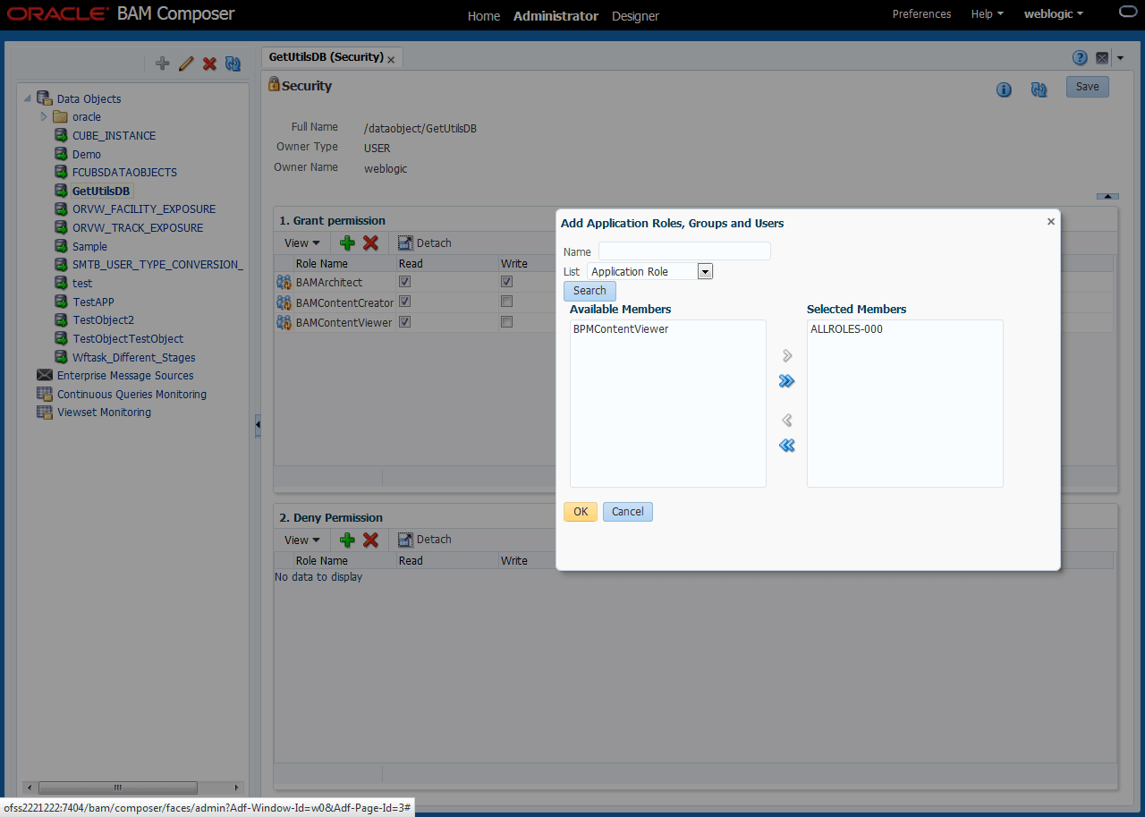Viewport: 1145px width, 817px height.
Task: Go to the Home page
Action: click(x=484, y=16)
